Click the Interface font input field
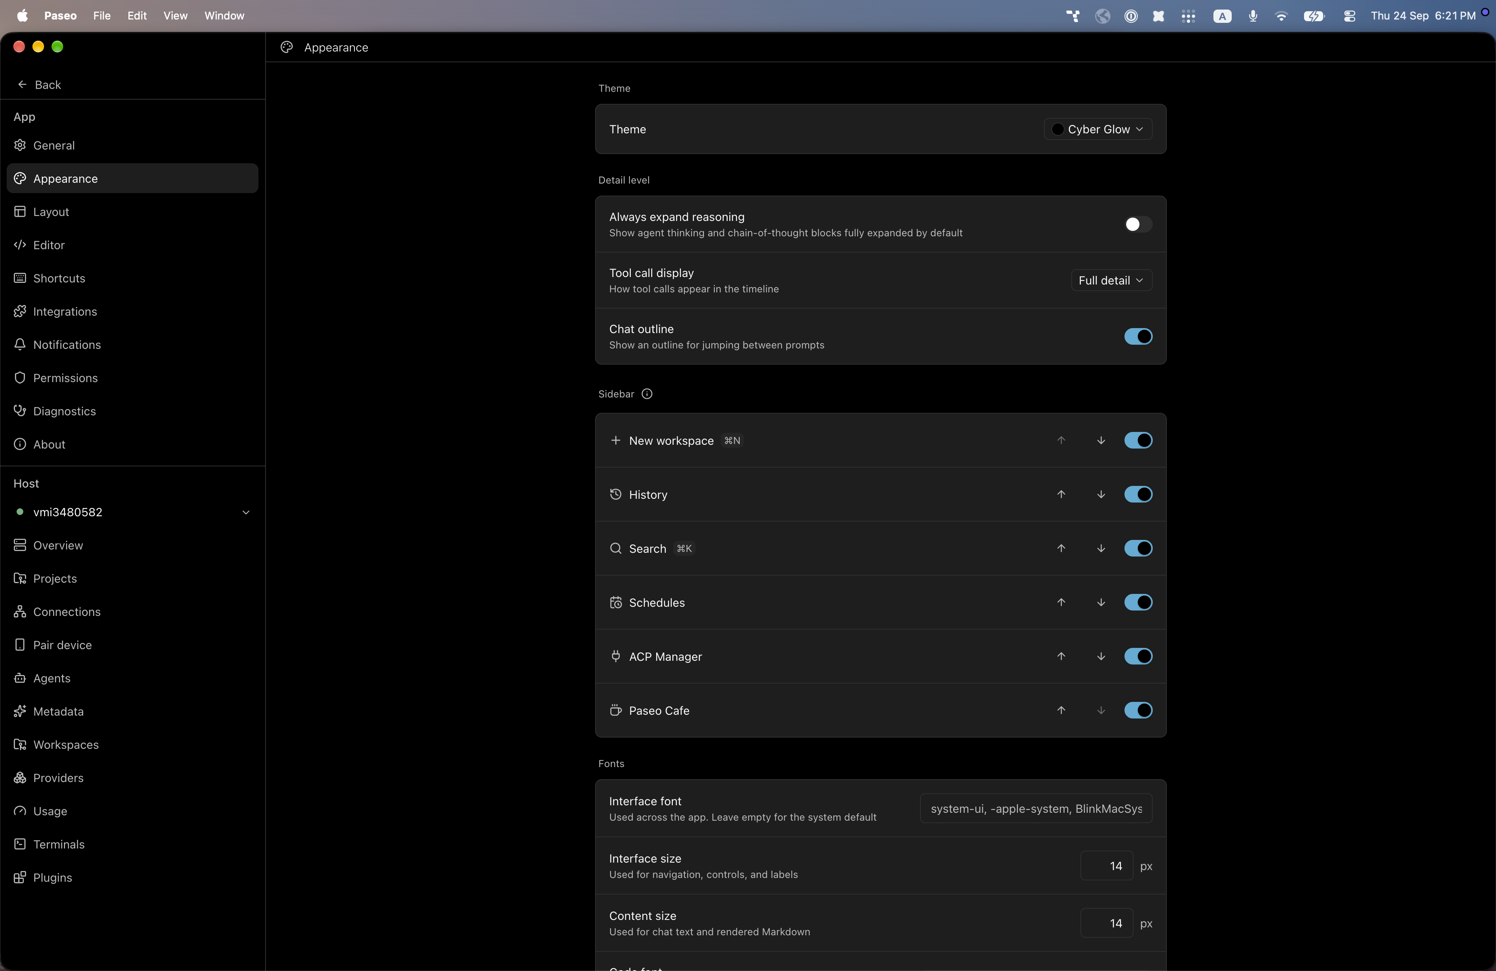The image size is (1496, 971). [1036, 808]
